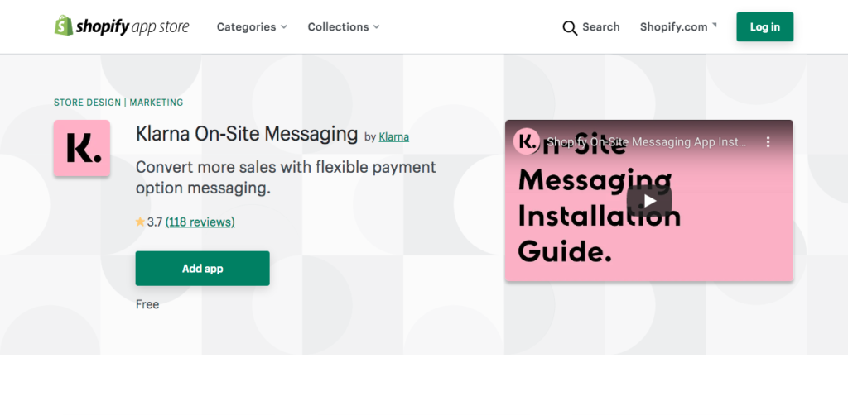This screenshot has height=415, width=848.
Task: Open the Shopify app store logo
Action: pyautogui.click(x=122, y=26)
